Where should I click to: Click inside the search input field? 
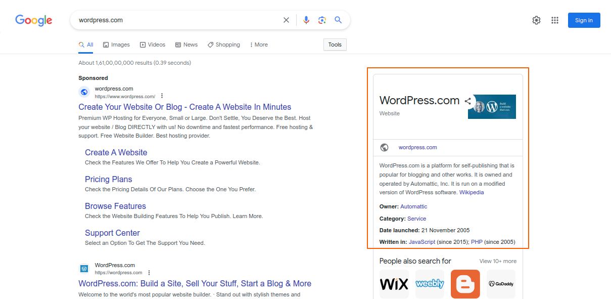click(177, 20)
